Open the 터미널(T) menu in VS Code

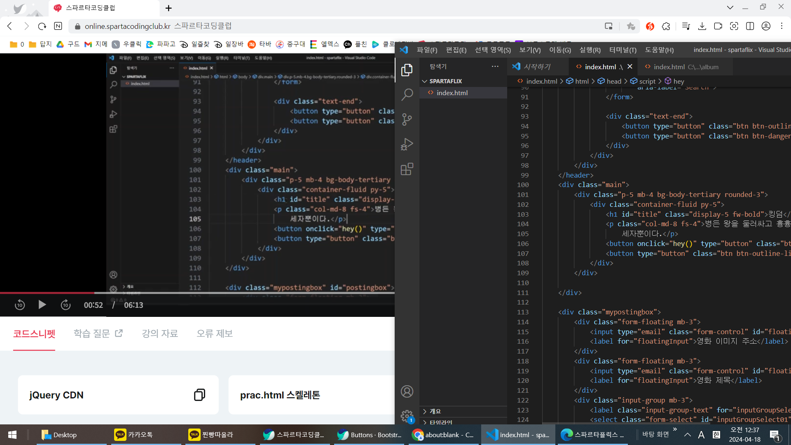click(x=623, y=50)
